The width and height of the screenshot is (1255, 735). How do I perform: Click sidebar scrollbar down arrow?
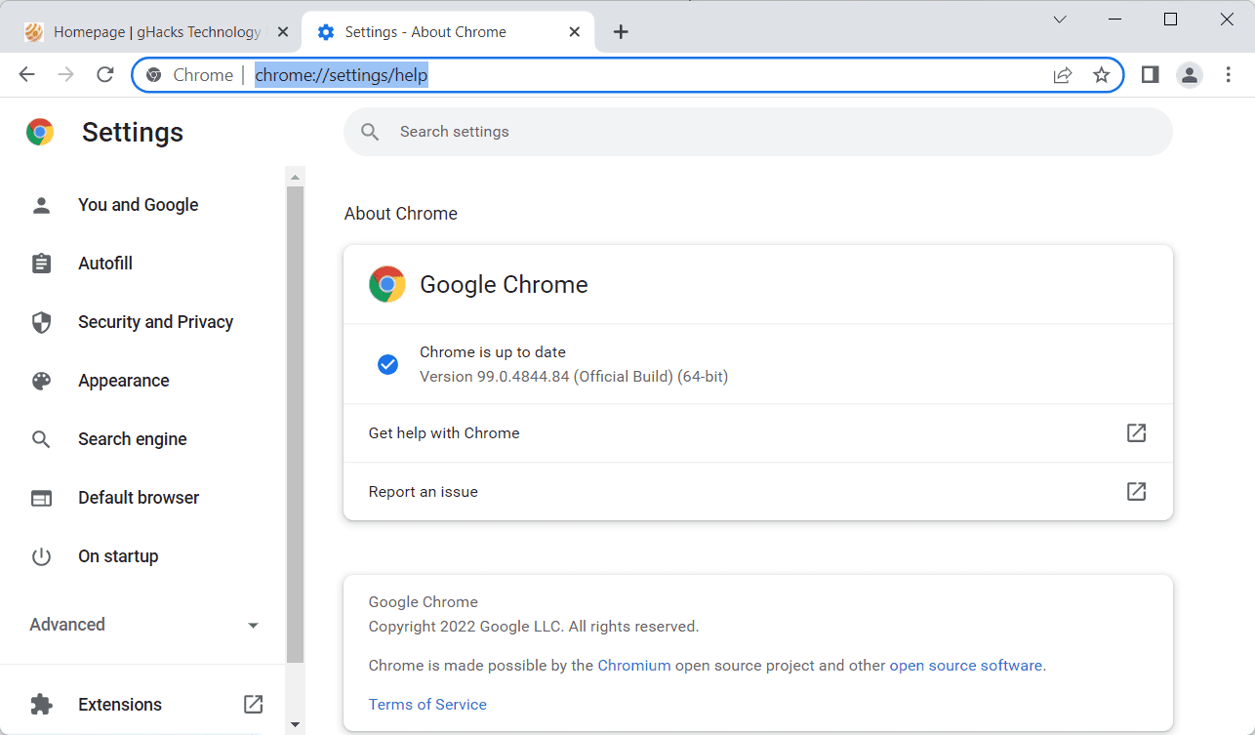296,725
